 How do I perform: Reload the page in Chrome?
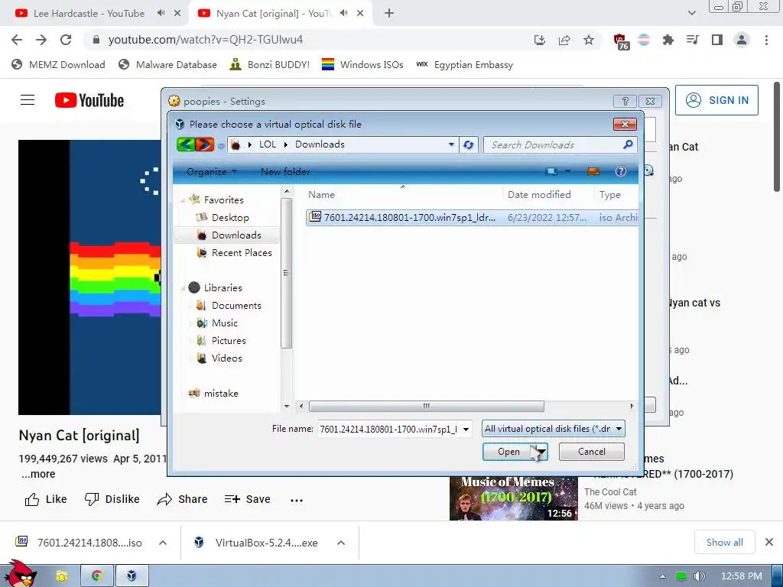[x=66, y=40]
